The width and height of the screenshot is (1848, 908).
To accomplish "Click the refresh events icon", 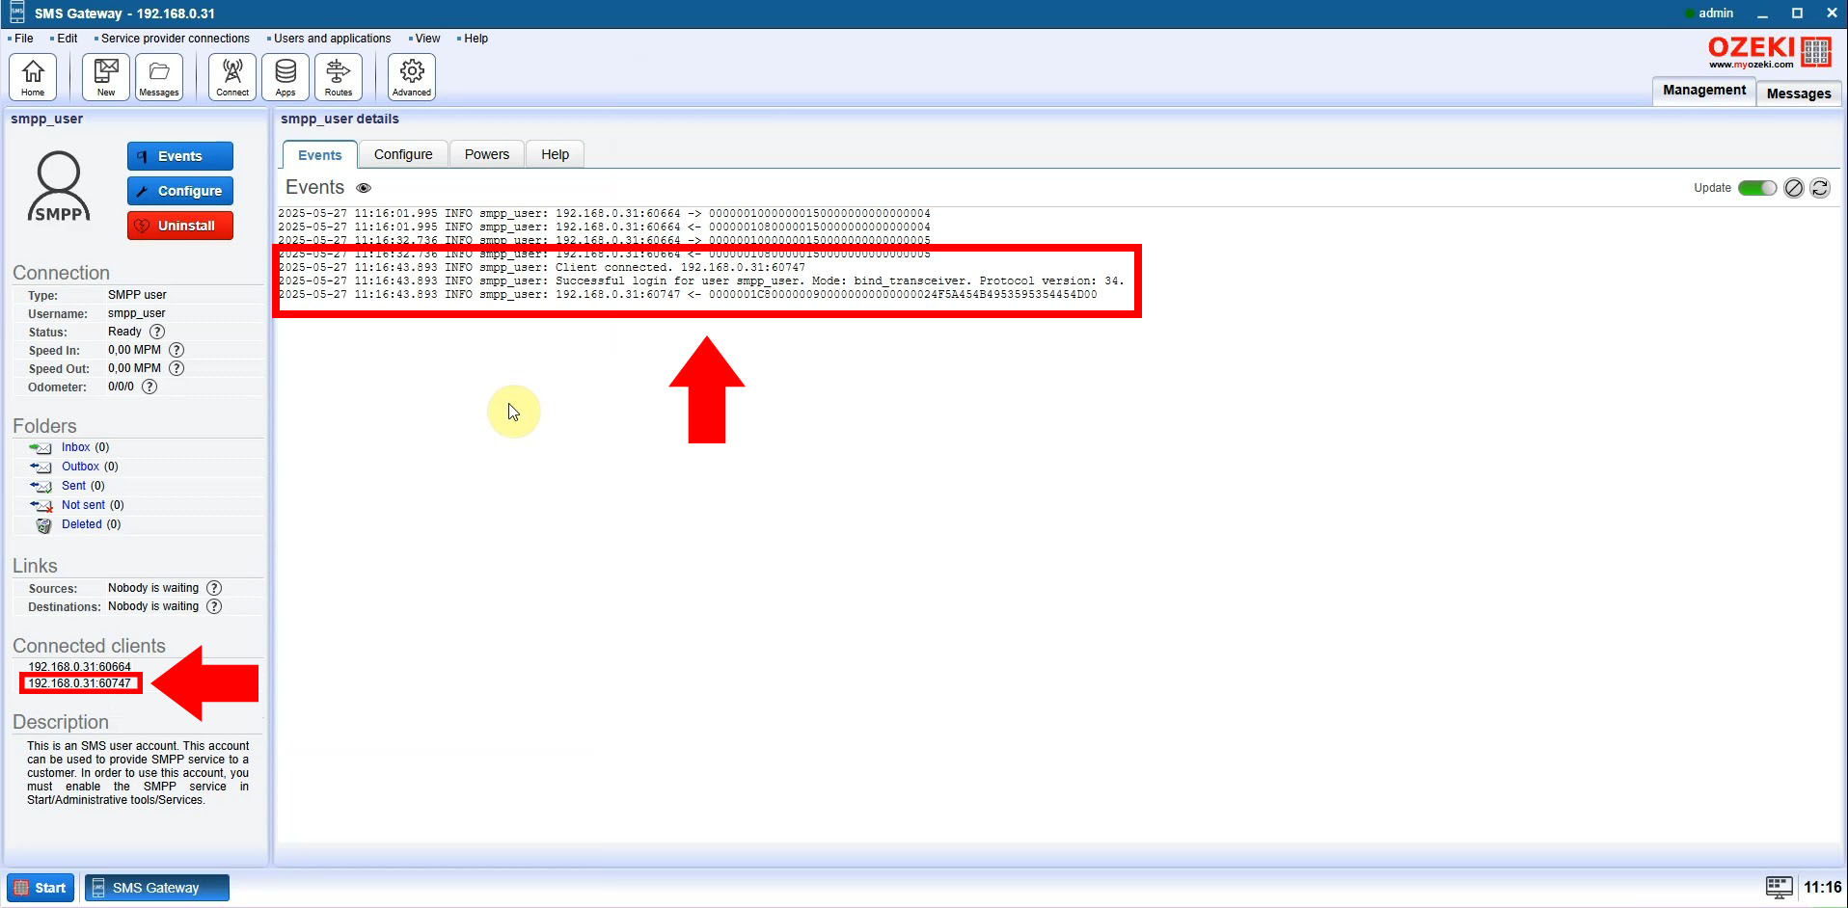I will (x=1820, y=188).
